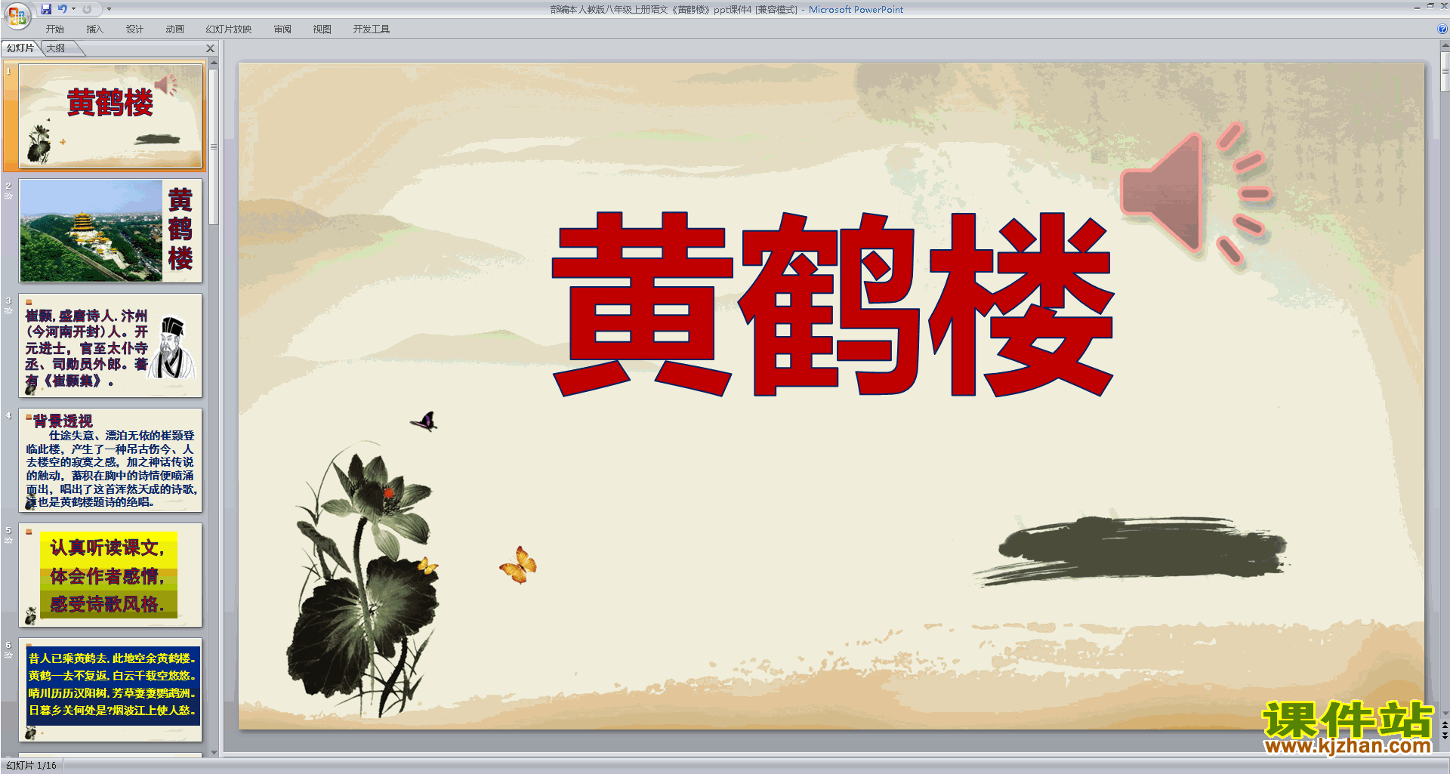Select slide 4 thumbnail 背景透视
Screen dimensions: 1450x774
click(110, 460)
